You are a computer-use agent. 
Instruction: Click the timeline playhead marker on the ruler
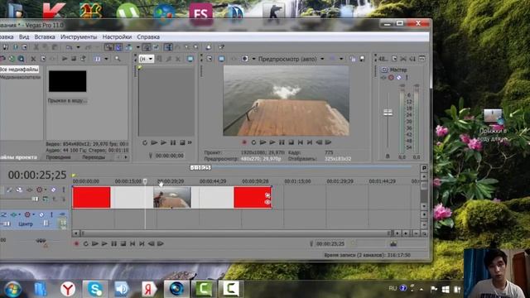point(145,181)
